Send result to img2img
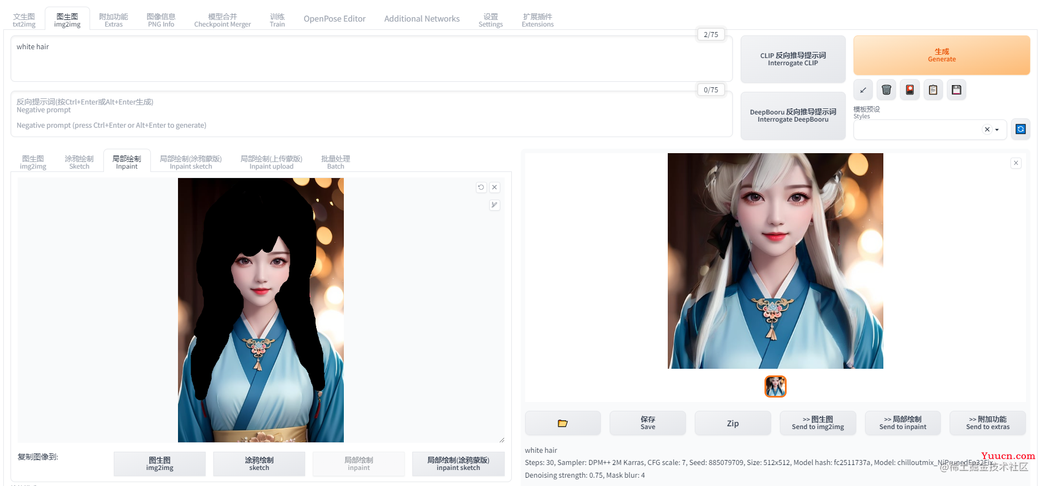This screenshot has height=486, width=1042. click(x=818, y=423)
